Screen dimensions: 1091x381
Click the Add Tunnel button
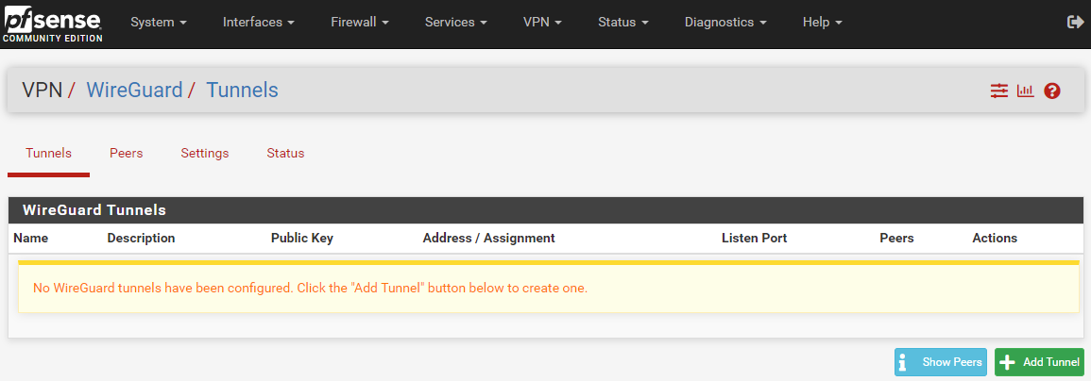[1039, 362]
